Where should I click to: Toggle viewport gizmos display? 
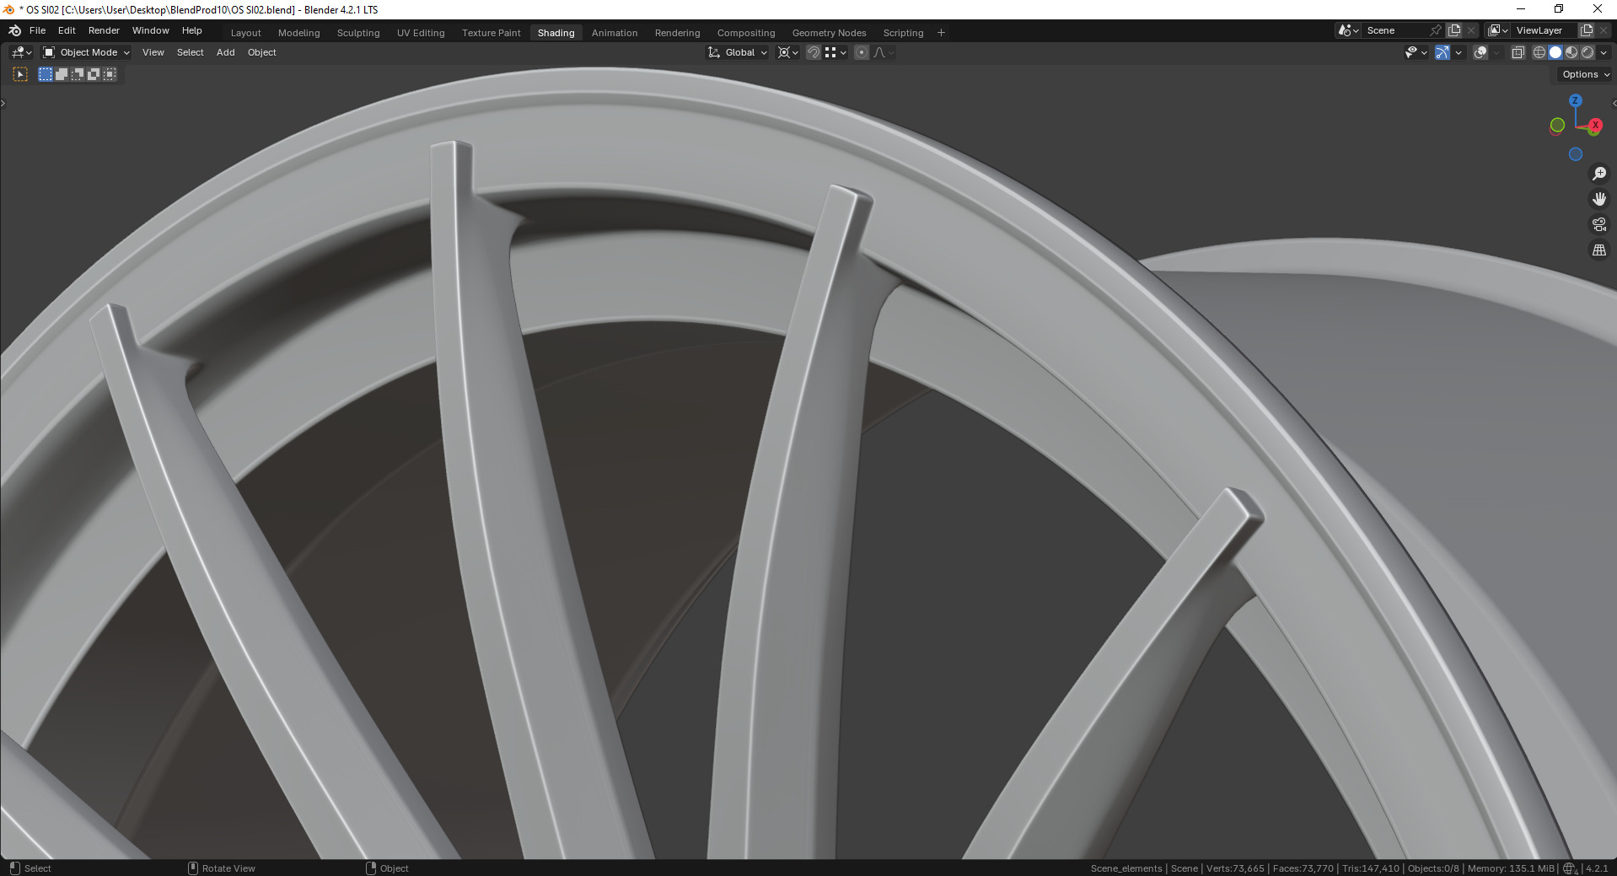[x=1442, y=52]
